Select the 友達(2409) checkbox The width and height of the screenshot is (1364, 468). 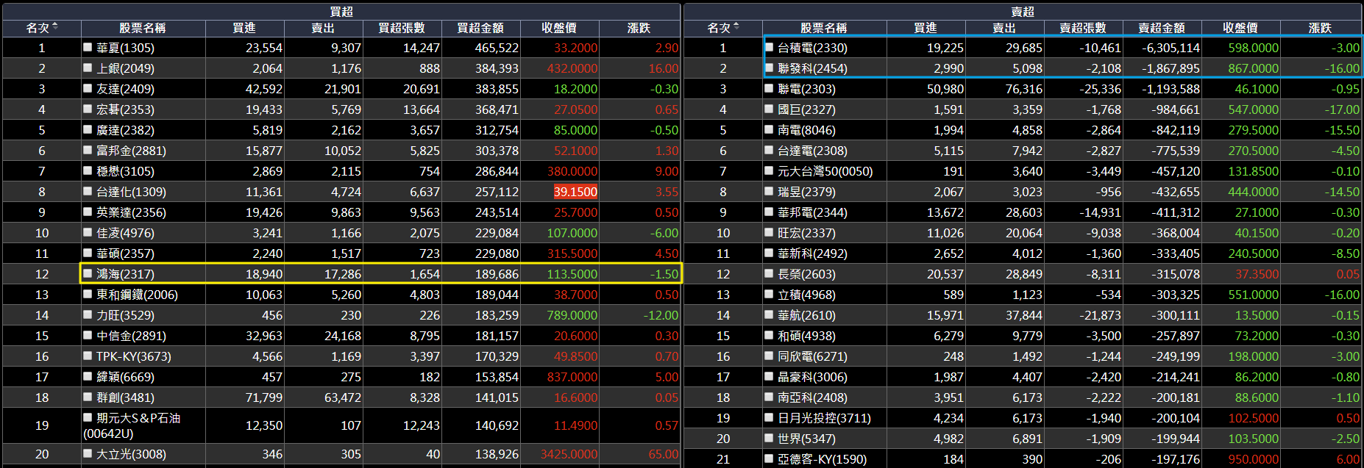(88, 88)
